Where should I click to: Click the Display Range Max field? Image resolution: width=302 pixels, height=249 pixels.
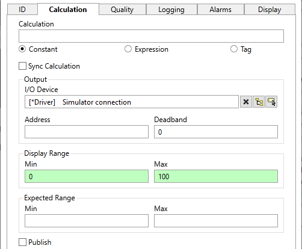click(x=216, y=176)
